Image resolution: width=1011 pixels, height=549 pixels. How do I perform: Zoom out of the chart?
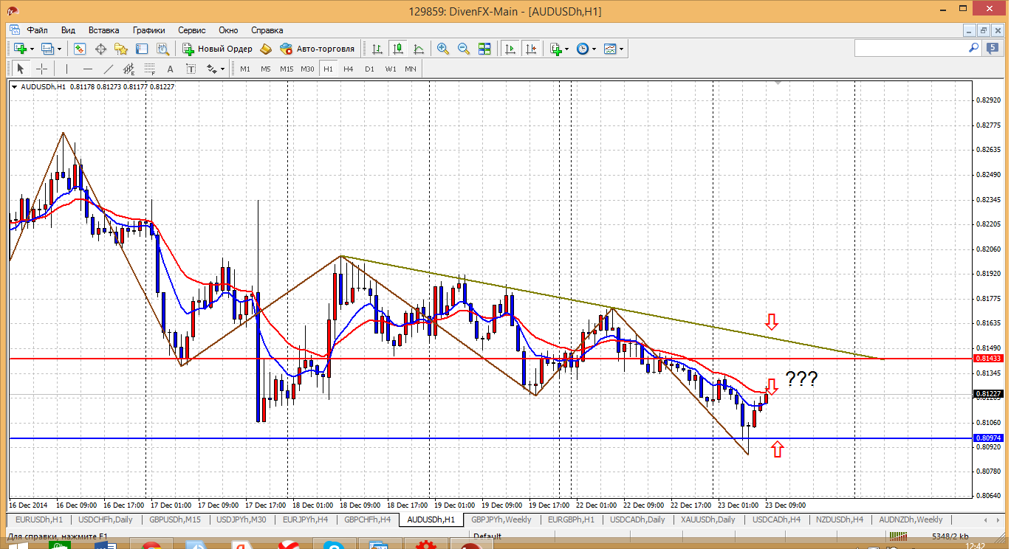(464, 49)
